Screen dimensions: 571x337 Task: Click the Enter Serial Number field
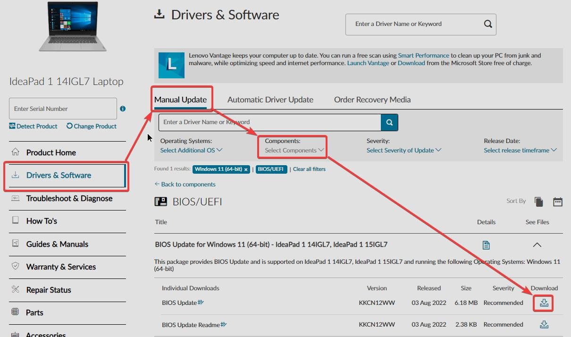click(x=63, y=109)
